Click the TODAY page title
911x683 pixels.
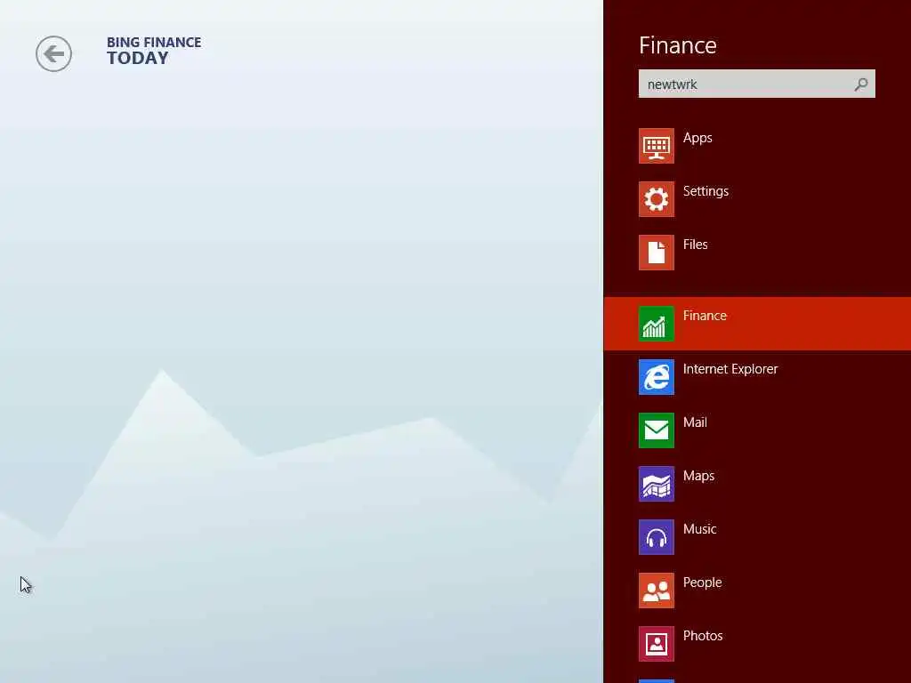tap(138, 58)
